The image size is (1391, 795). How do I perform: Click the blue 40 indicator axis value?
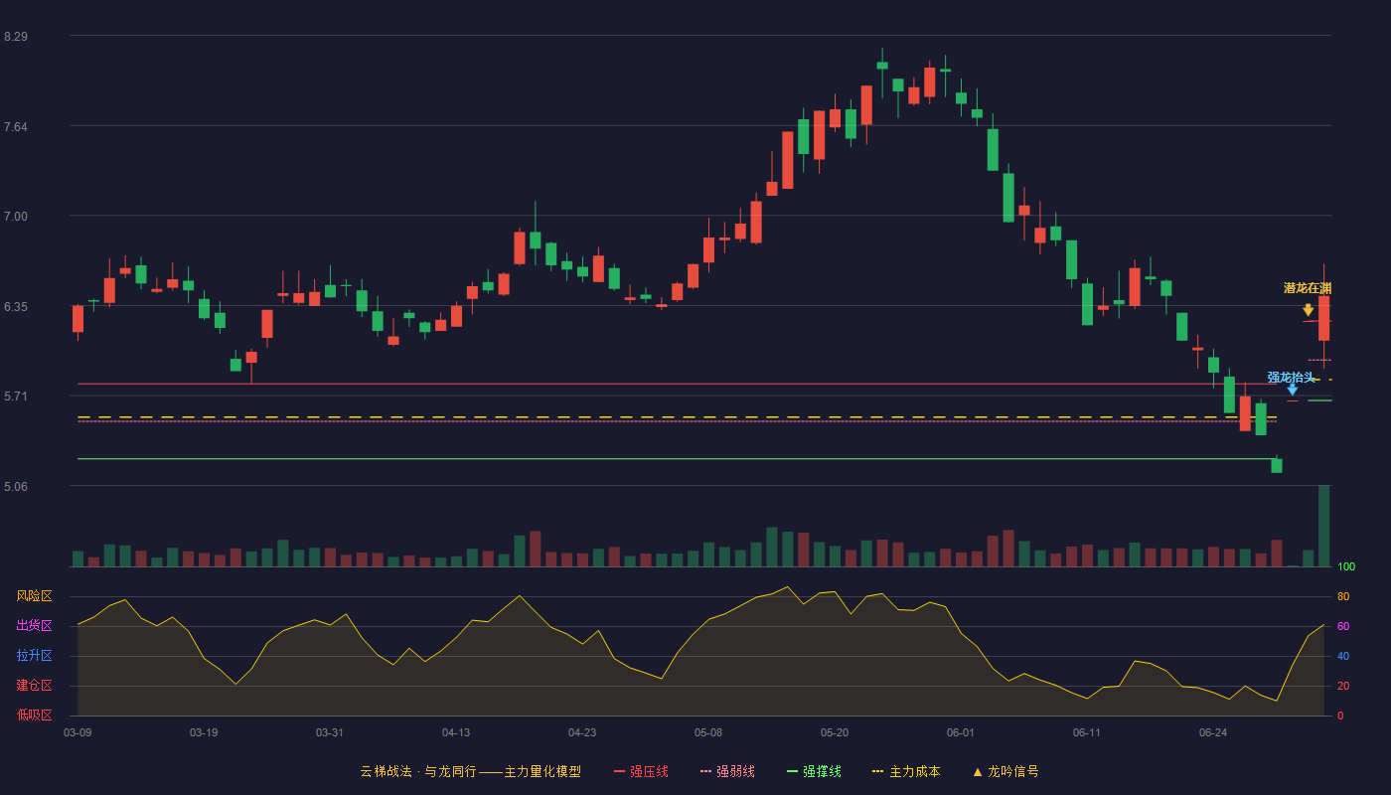[1343, 656]
